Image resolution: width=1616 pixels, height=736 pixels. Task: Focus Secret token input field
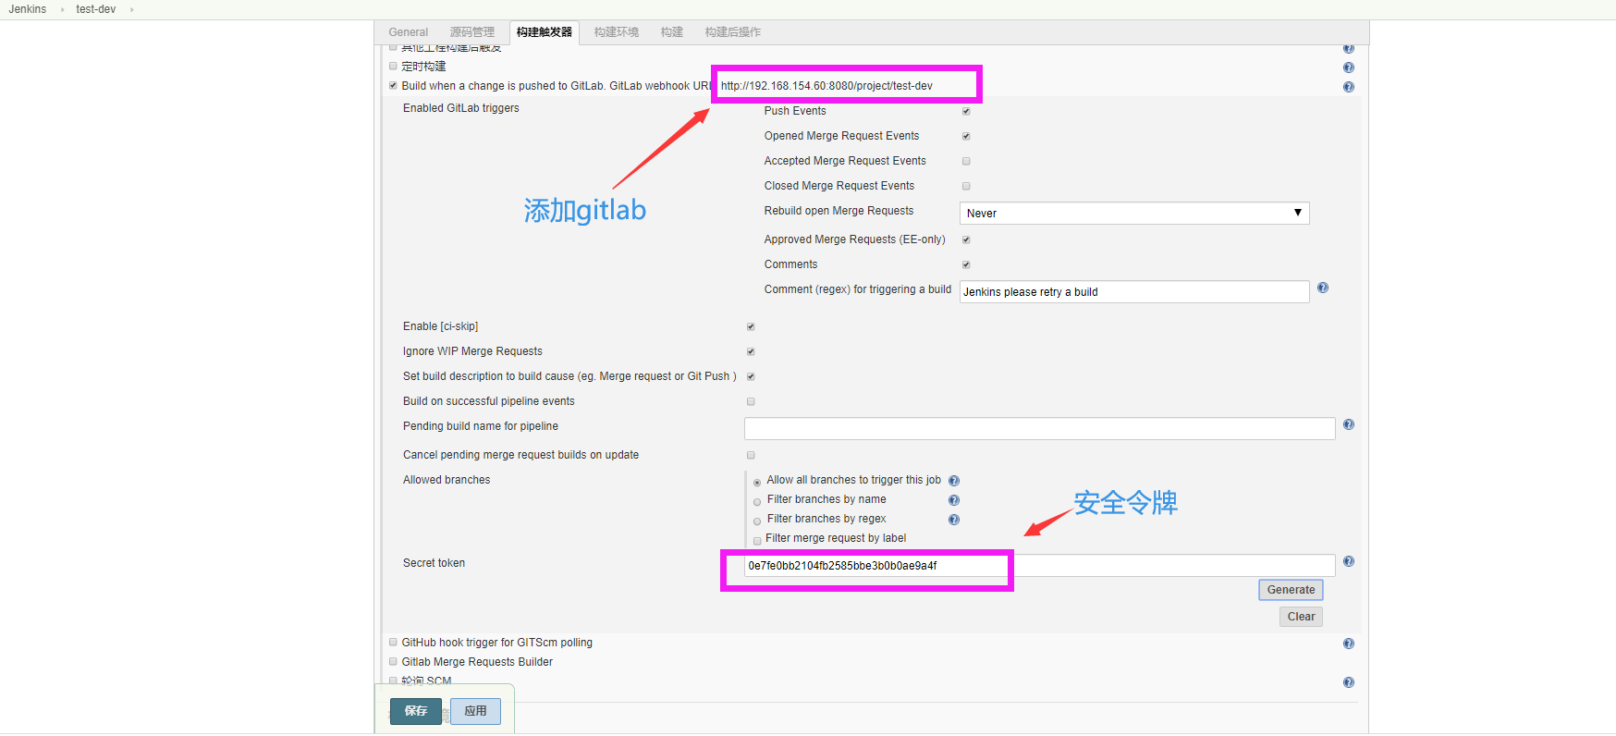coord(1040,565)
